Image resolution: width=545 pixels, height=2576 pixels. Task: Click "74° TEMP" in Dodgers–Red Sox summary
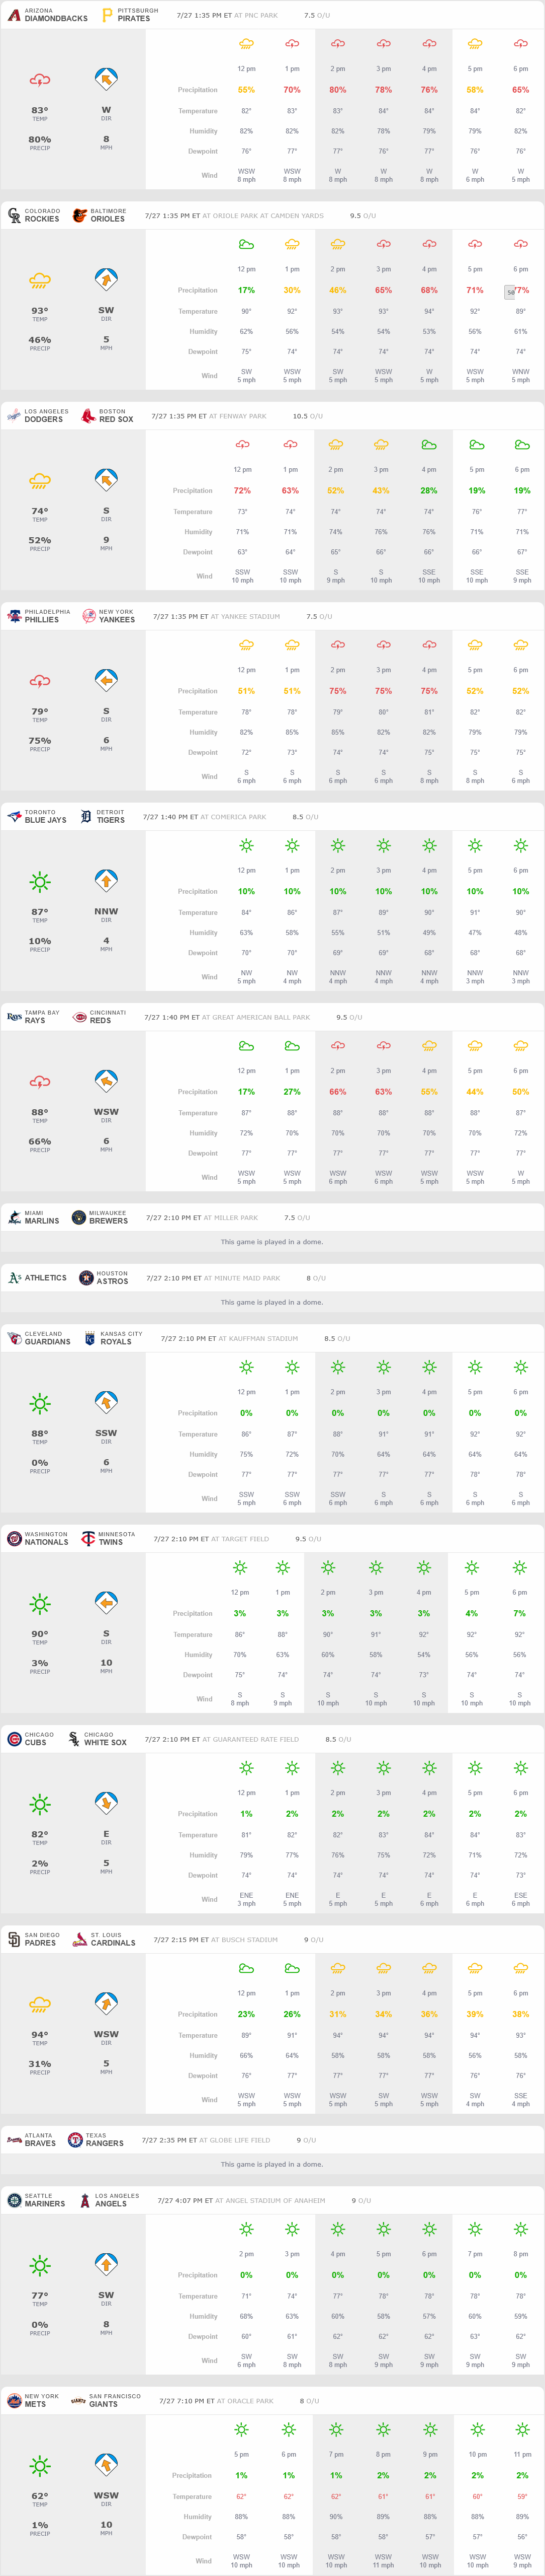40,514
